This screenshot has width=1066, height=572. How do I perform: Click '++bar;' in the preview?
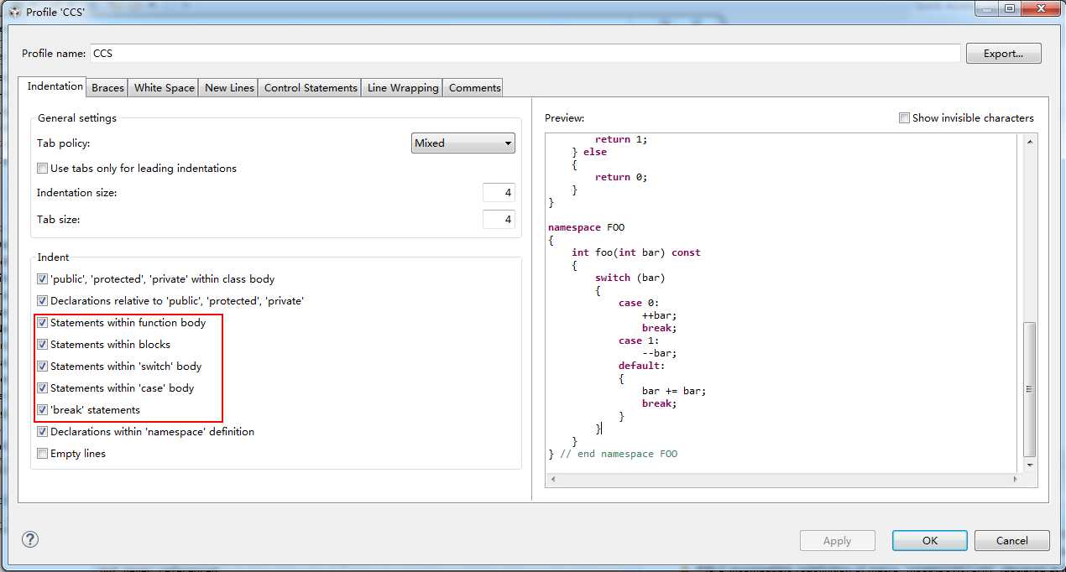coord(660,315)
